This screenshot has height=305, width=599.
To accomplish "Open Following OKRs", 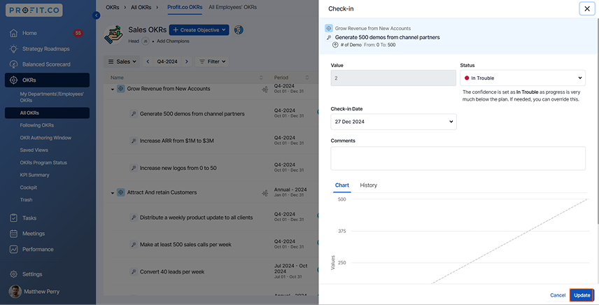I will click(x=36, y=125).
